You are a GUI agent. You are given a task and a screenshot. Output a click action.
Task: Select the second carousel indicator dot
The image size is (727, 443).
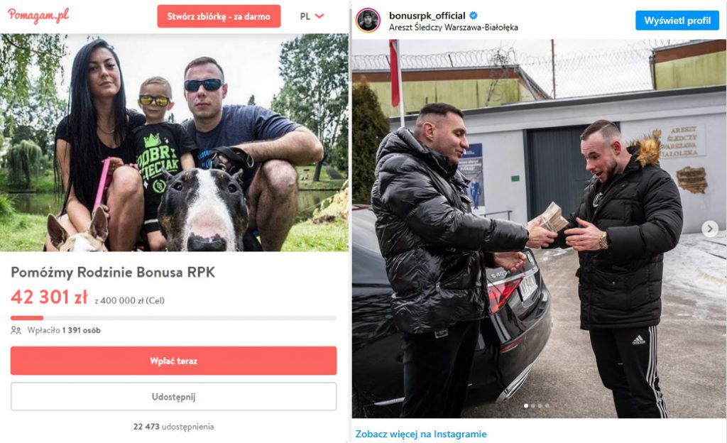[533, 405]
